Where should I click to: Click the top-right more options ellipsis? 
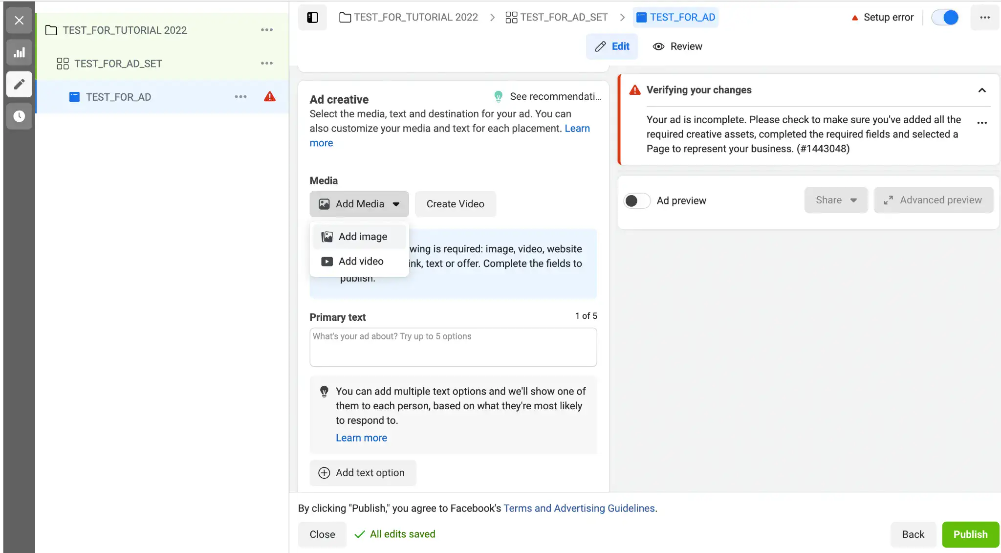tap(984, 18)
